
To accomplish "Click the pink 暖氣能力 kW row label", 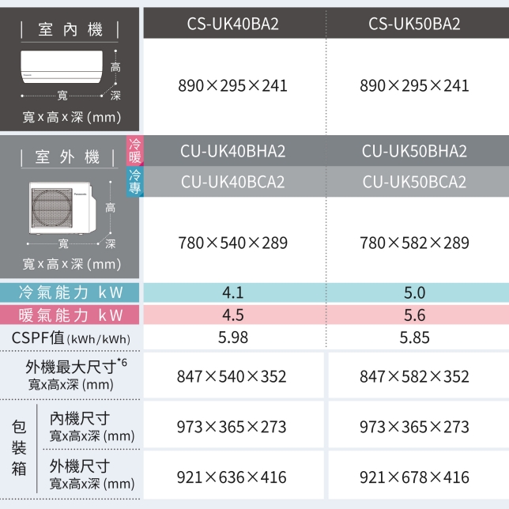I will point(70,315).
